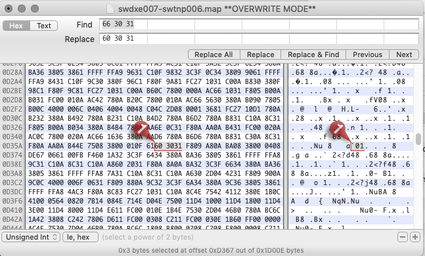This screenshot has width=425, height=256.
Task: Click hex word DE67 in row 0D374
Action: coord(36,155)
